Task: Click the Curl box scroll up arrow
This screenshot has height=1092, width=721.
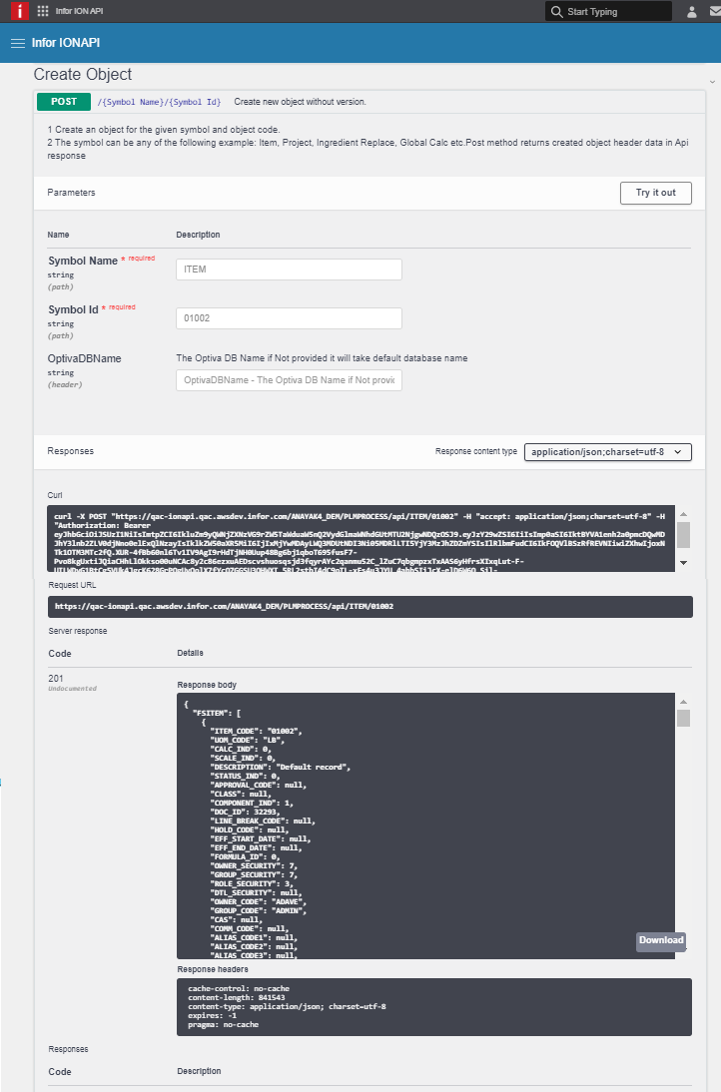Action: [683, 514]
